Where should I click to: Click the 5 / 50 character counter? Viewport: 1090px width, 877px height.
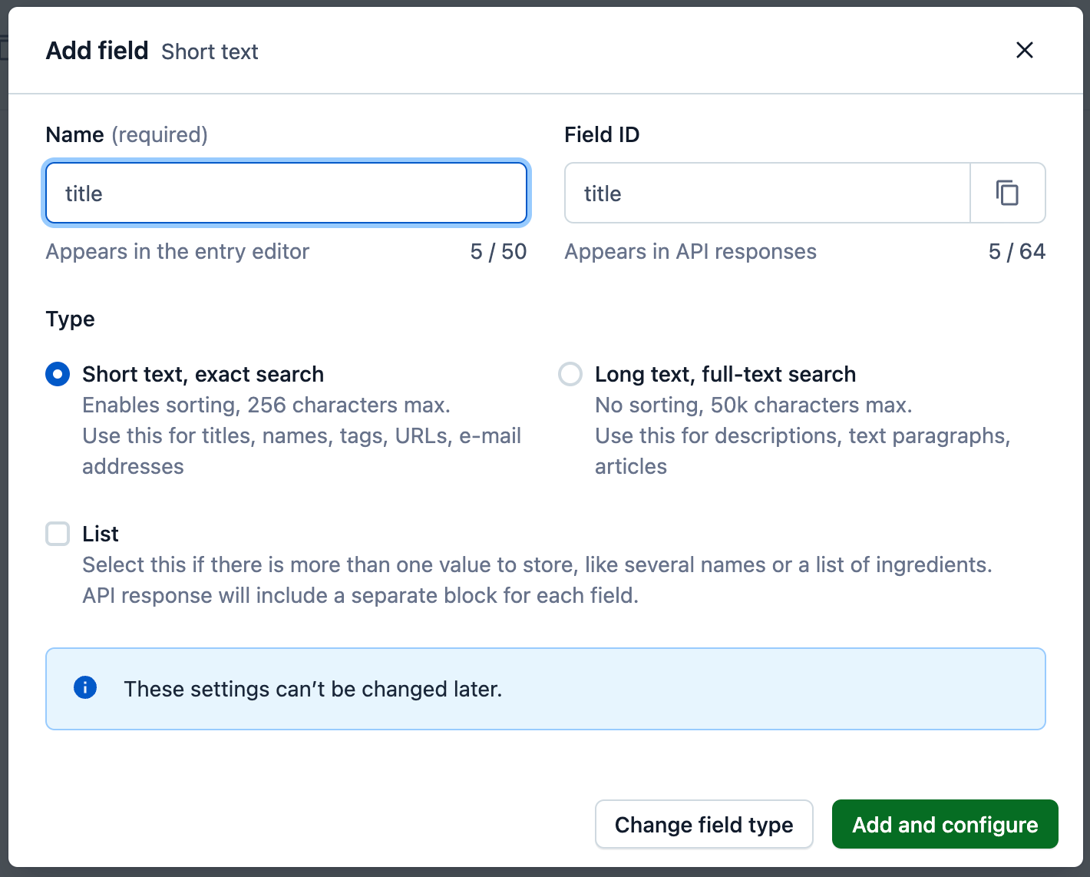pyautogui.click(x=497, y=251)
